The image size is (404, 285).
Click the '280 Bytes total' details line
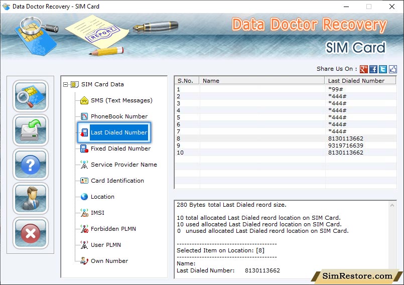click(231, 205)
